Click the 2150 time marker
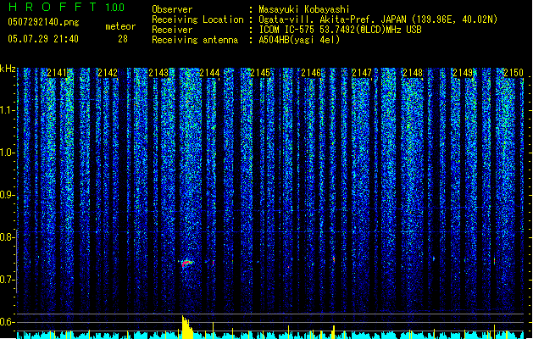Image resolution: width=533 pixels, height=339 pixels. pyautogui.click(x=514, y=73)
